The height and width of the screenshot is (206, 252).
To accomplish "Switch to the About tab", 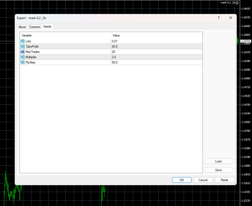I will tap(22, 27).
